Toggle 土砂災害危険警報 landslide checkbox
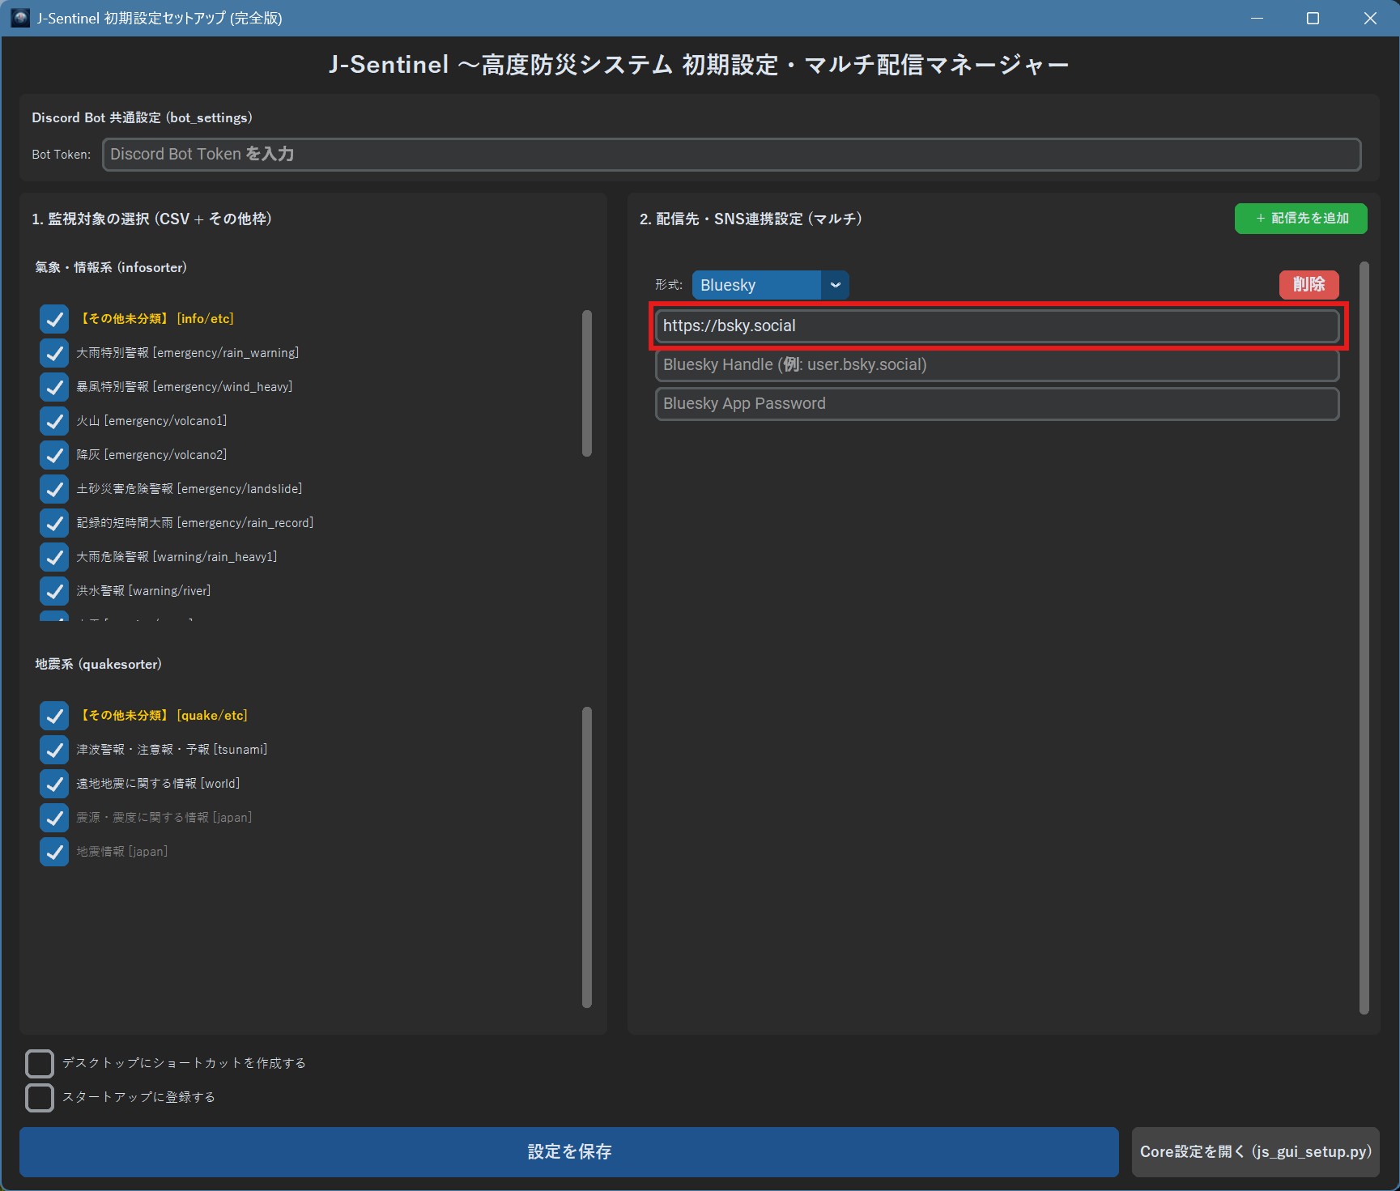Viewport: 1400px width, 1191px height. coord(54,489)
